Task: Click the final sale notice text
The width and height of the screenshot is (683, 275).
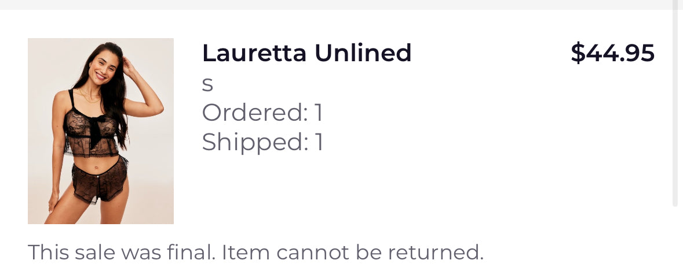Action: point(255,252)
